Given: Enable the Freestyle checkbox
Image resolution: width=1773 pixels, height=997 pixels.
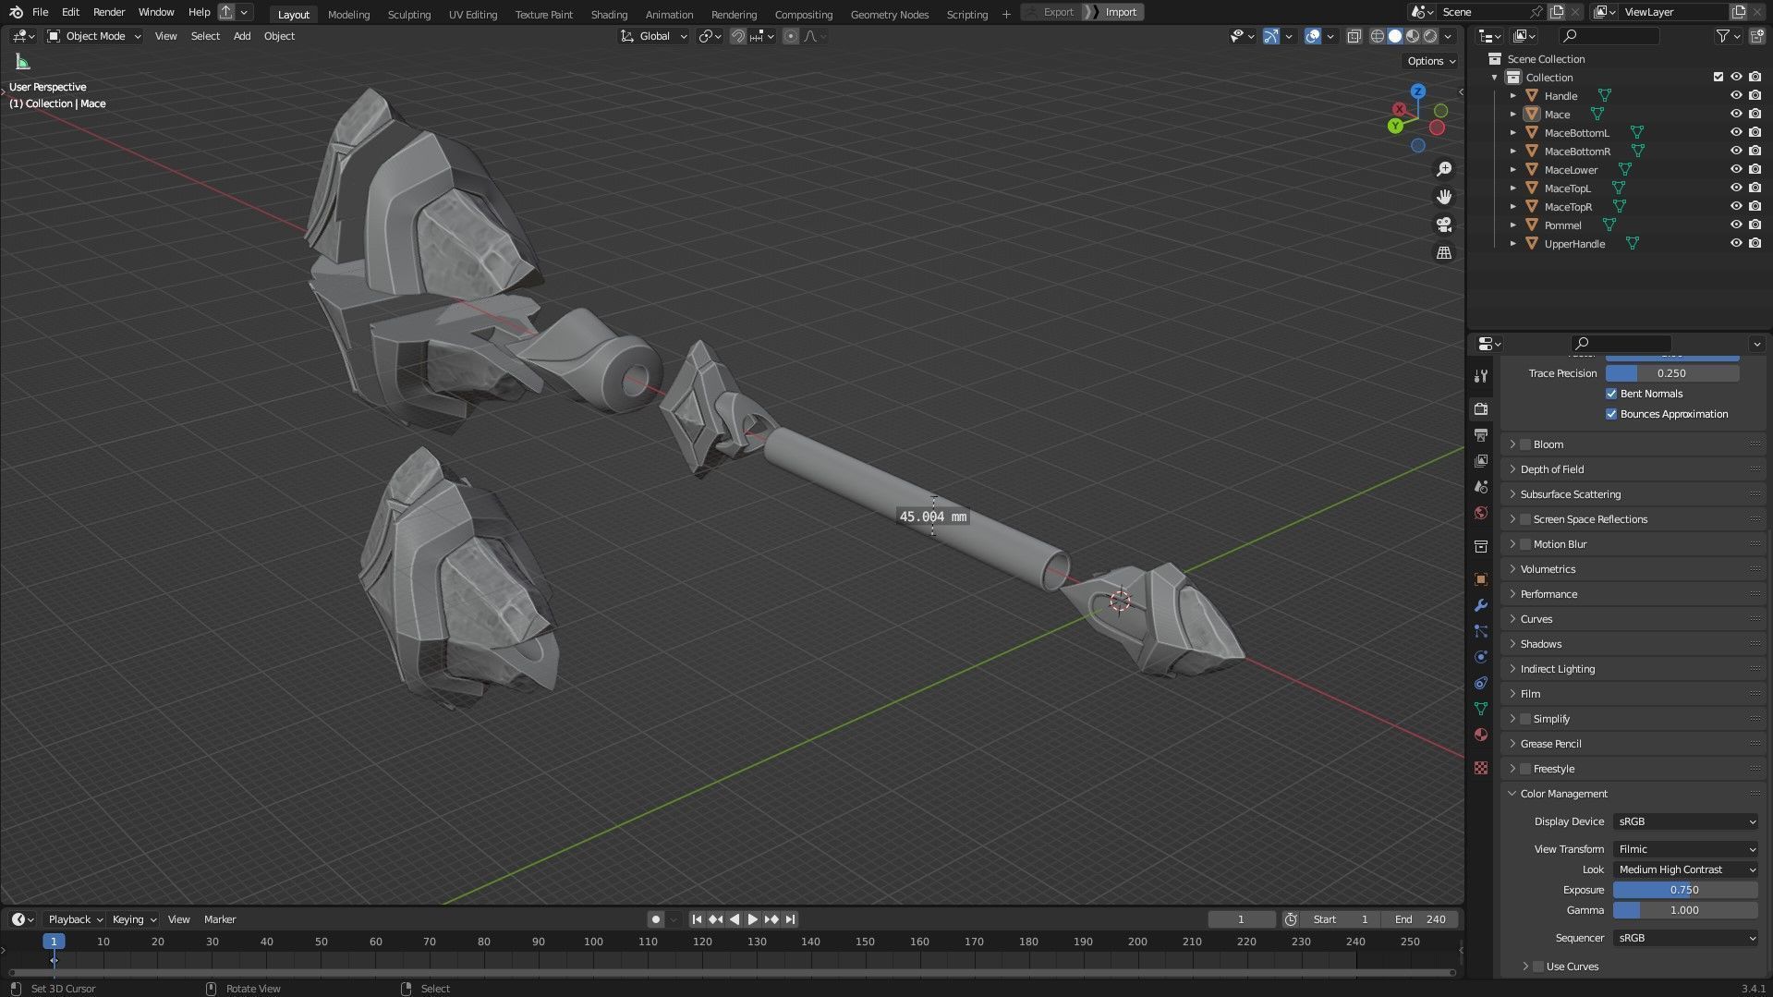Looking at the screenshot, I should click(x=1525, y=769).
